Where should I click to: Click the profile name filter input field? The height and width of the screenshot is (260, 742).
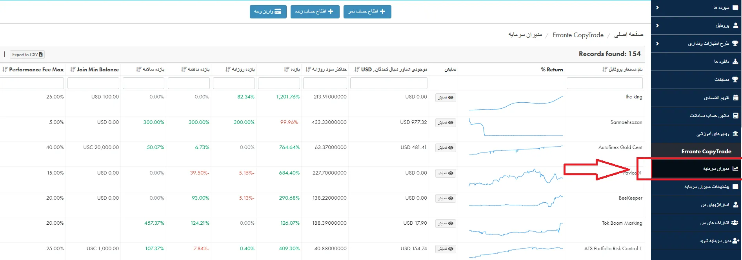pyautogui.click(x=604, y=83)
